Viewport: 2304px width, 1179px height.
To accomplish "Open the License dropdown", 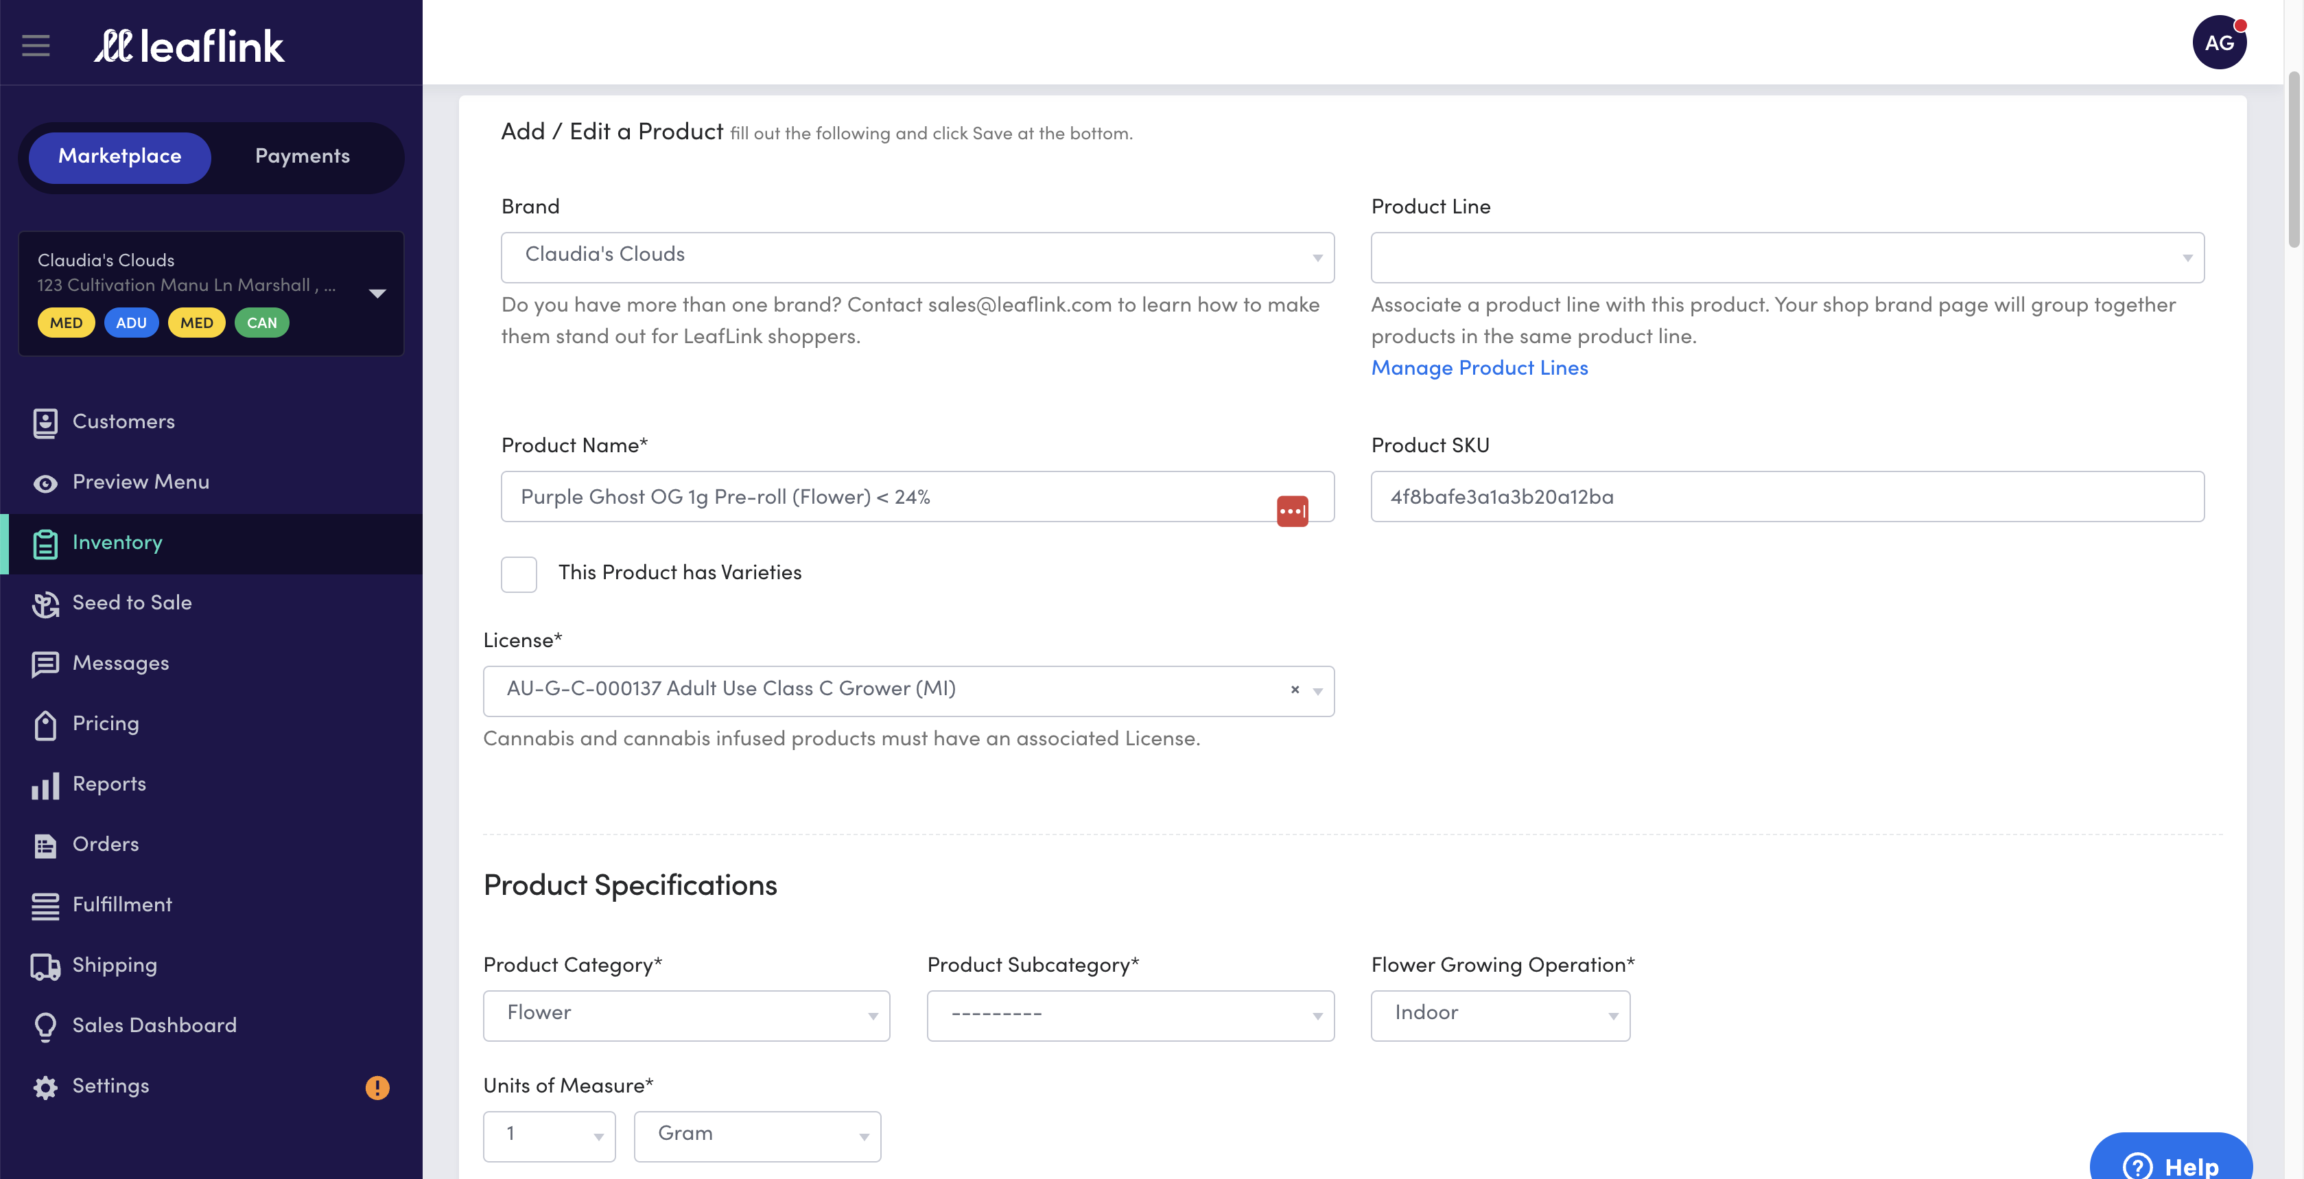I will (908, 690).
